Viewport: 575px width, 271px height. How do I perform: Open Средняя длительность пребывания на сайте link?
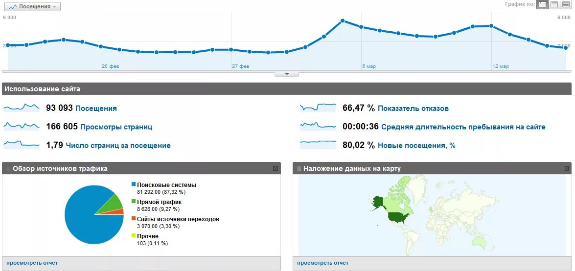pyautogui.click(x=463, y=127)
